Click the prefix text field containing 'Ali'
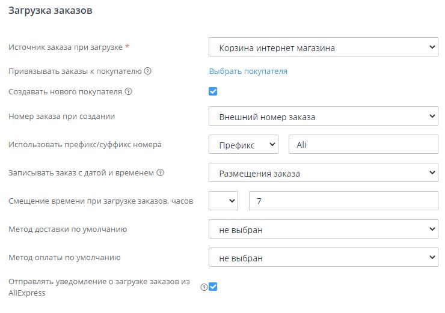This screenshot has width=445, height=313. [x=363, y=145]
